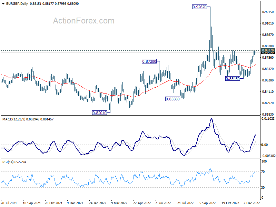The height and width of the screenshot is (207, 276).
Task: Select the 10 Sep 2021 date label
Action: point(32,203)
